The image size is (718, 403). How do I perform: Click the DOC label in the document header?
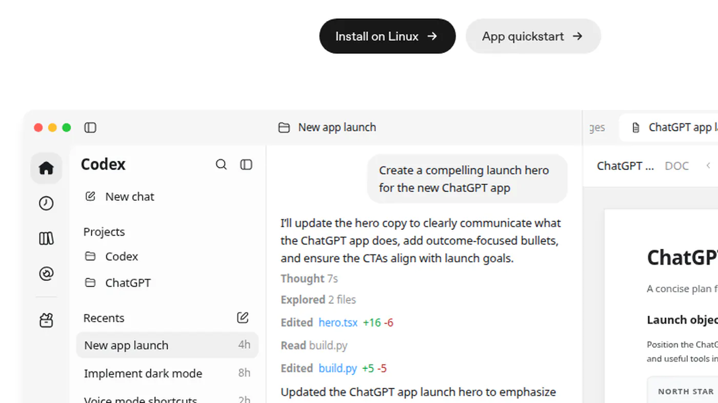tap(676, 166)
